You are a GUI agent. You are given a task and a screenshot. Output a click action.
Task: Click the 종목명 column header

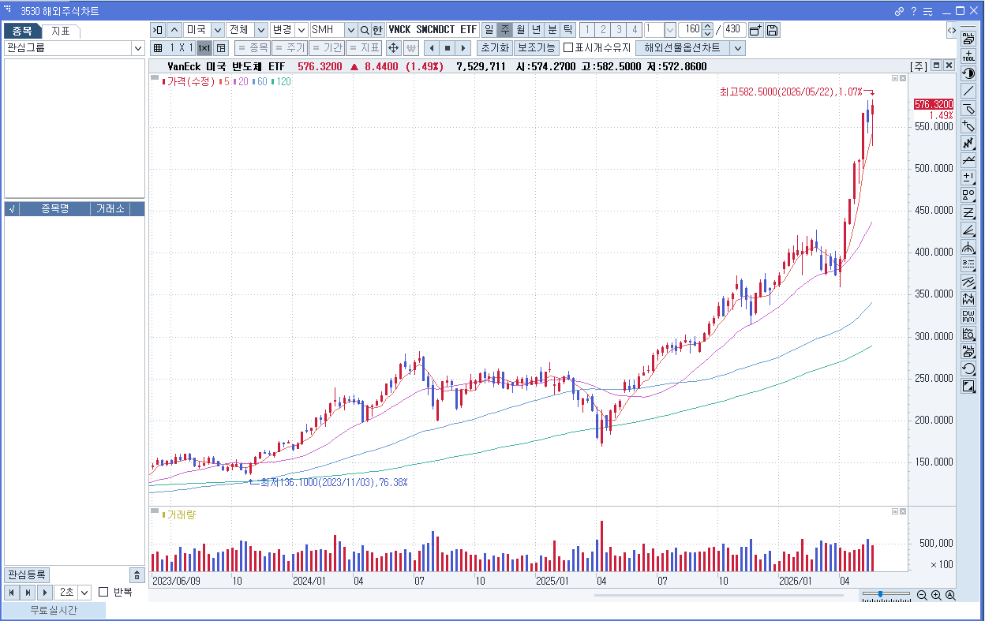coord(54,208)
